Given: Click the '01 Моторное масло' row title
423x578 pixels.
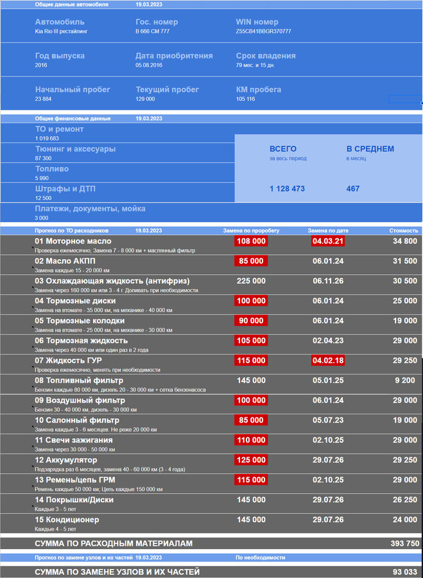Looking at the screenshot, I should [73, 241].
